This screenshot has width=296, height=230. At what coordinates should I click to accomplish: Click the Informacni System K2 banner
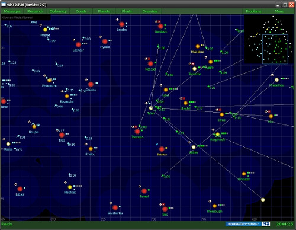[x=247, y=224]
